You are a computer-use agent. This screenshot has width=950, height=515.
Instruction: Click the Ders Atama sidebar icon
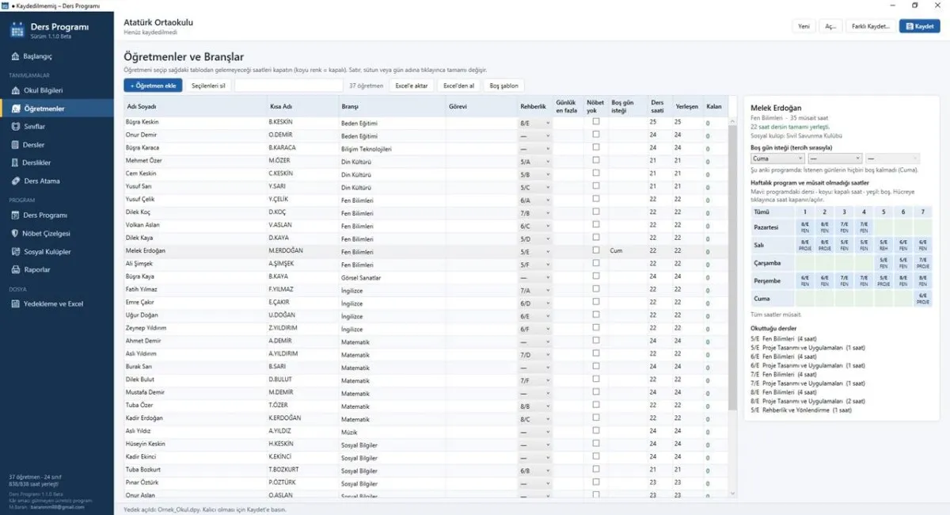pyautogui.click(x=17, y=181)
